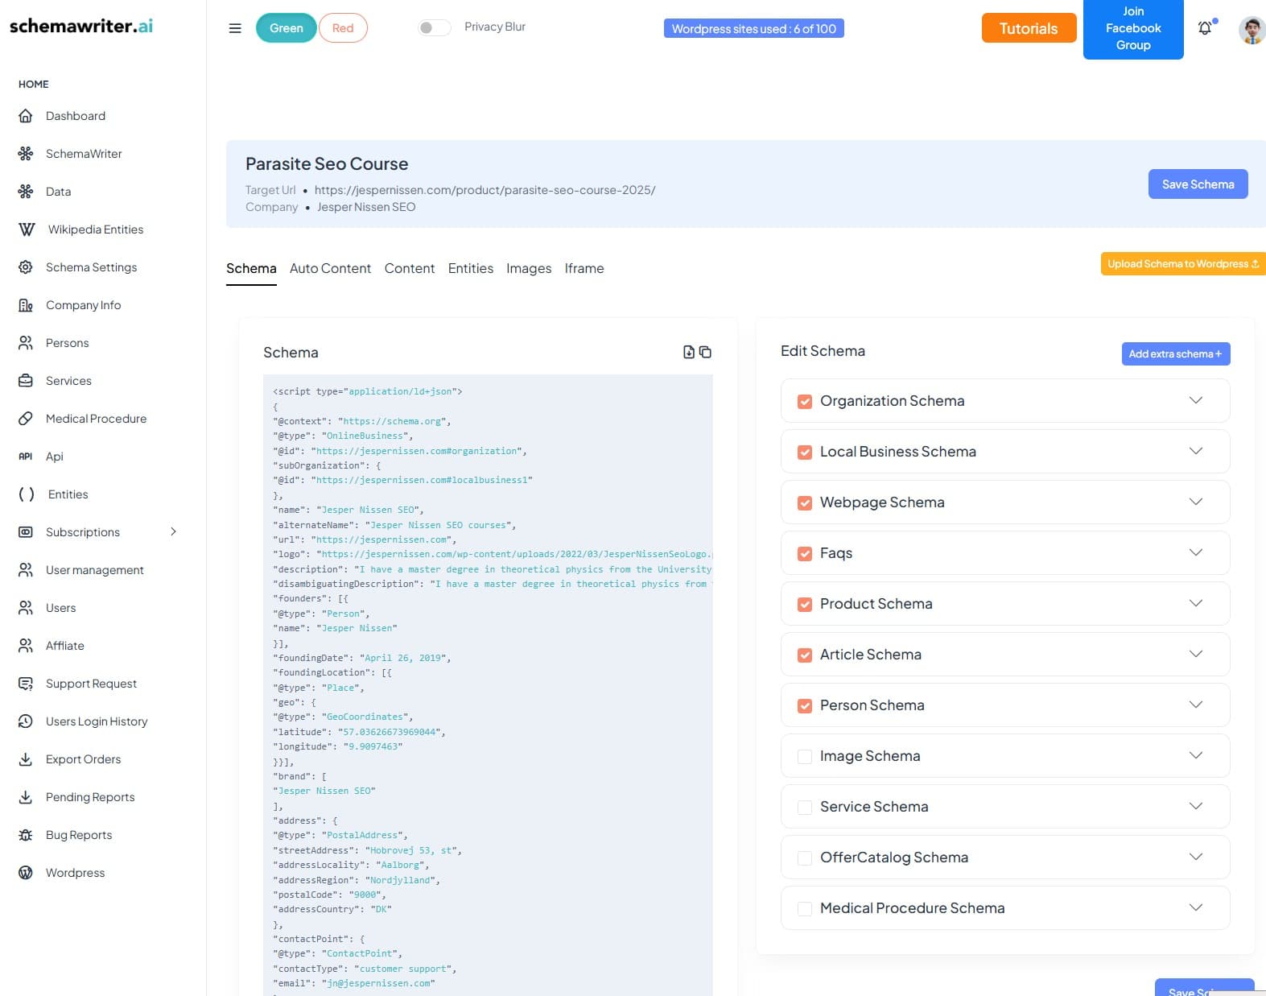The width and height of the screenshot is (1266, 996).
Task: Click the Services briefcase icon
Action: (x=26, y=381)
